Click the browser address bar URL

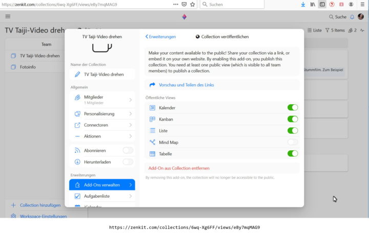point(59,5)
